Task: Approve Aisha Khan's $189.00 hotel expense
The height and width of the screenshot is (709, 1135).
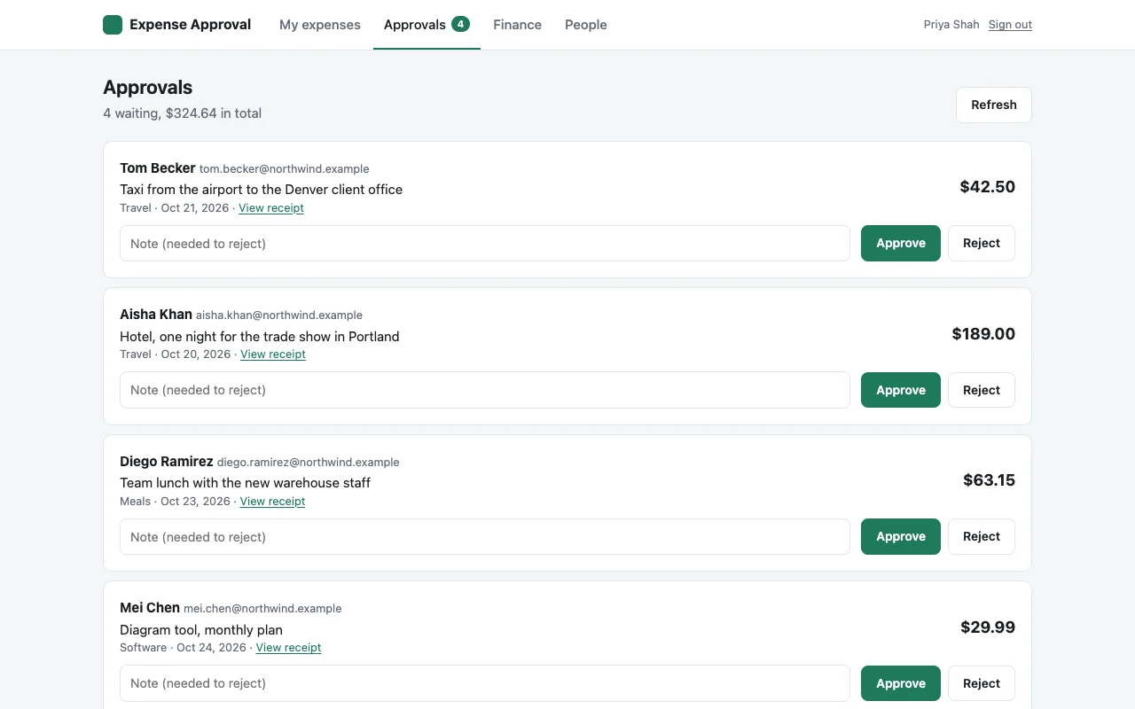Action: tap(901, 390)
